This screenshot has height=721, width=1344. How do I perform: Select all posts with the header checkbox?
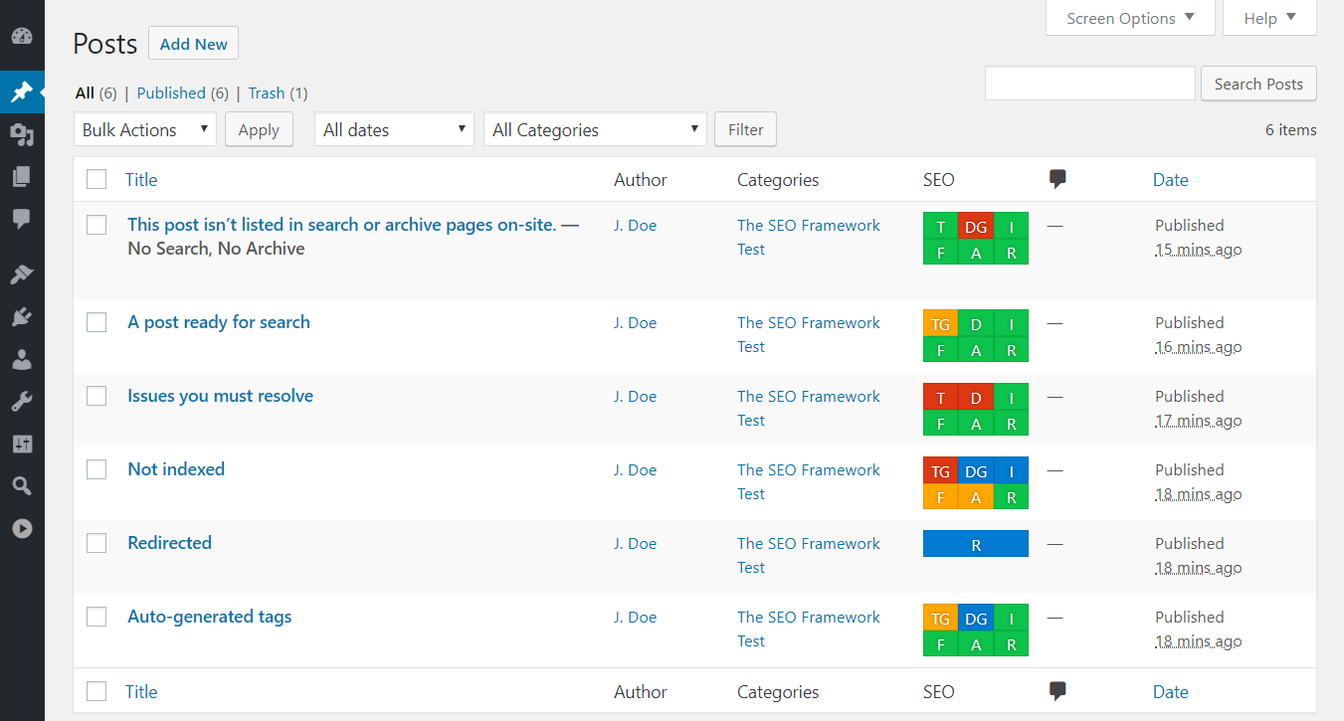point(96,179)
